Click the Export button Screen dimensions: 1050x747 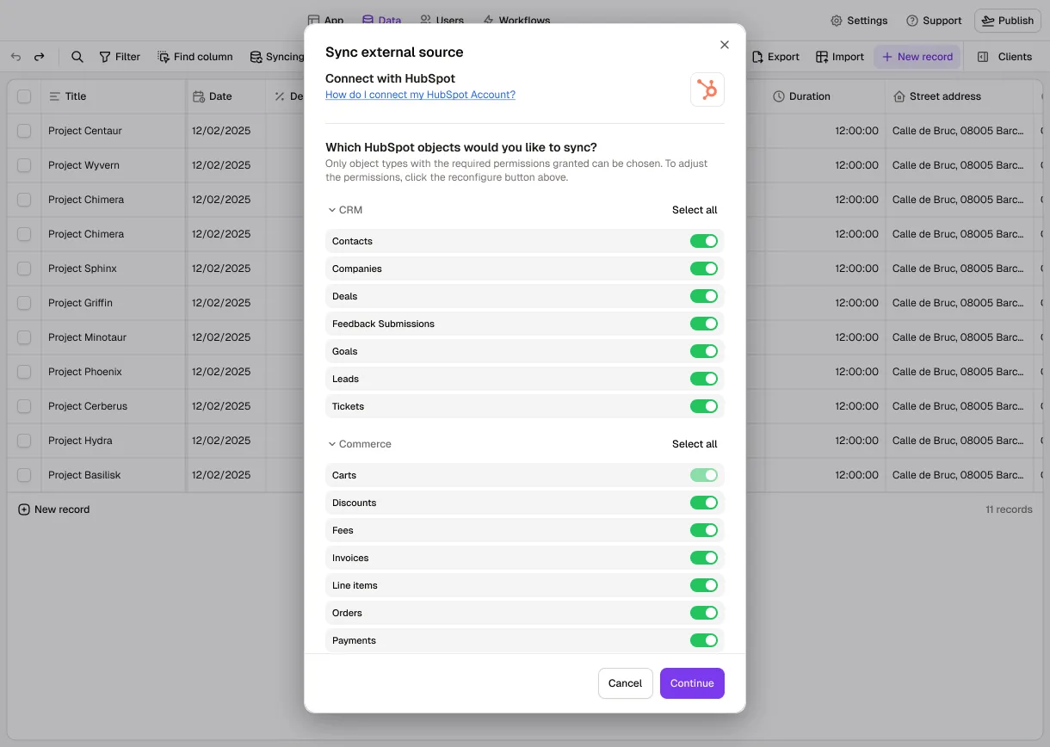point(775,57)
